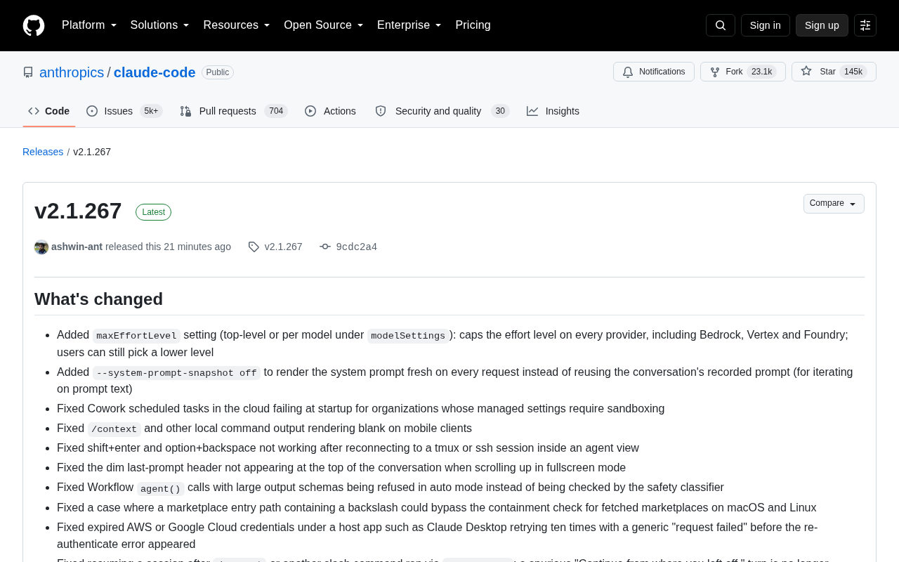Expand the Open Source menu
This screenshot has width=899, height=562.
coord(324,25)
